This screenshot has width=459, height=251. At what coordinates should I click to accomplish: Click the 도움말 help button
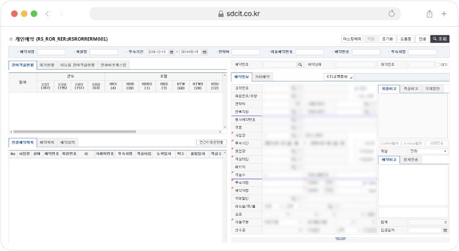[406, 39]
